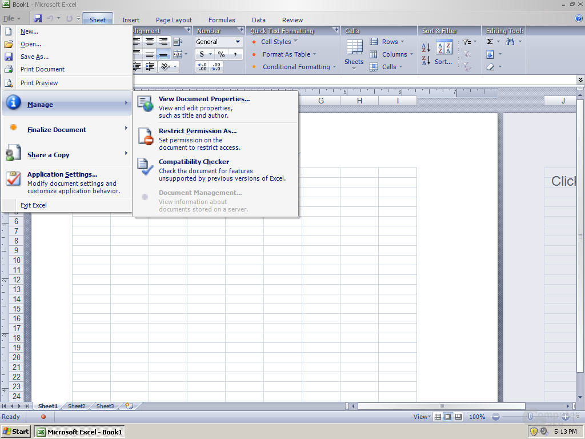Switch to Page Layout view in status bar

[x=448, y=417]
